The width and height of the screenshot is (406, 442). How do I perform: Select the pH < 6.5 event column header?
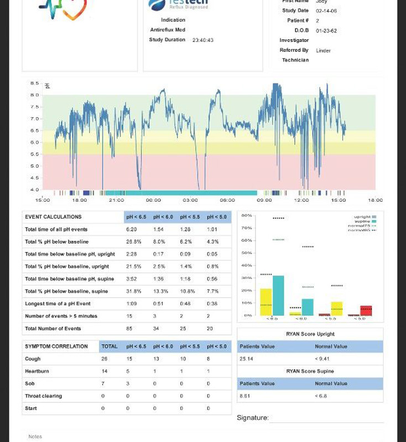[x=136, y=217]
